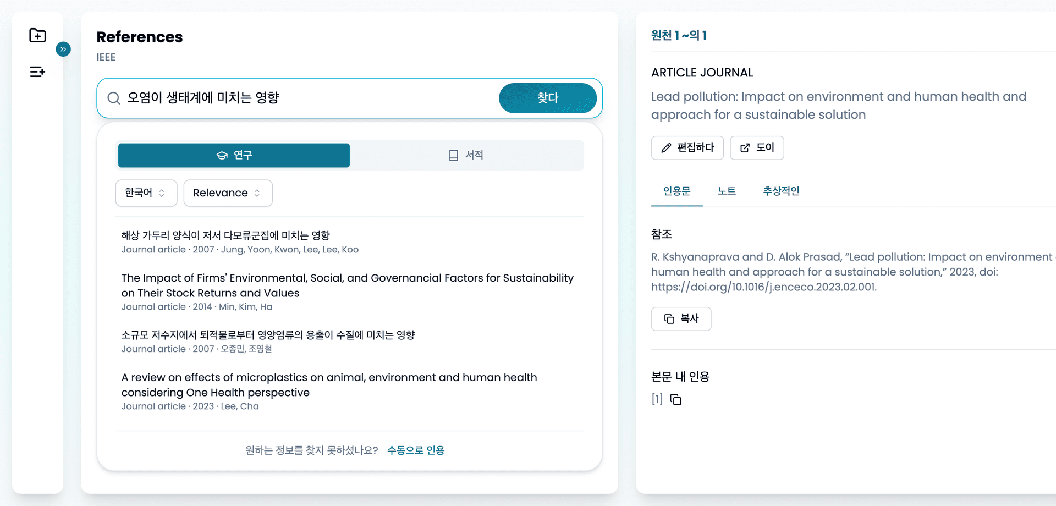Viewport: 1056px width, 506px height.
Task: Click the 2007 · 오종민, 조영철 line
Action: coord(196,349)
